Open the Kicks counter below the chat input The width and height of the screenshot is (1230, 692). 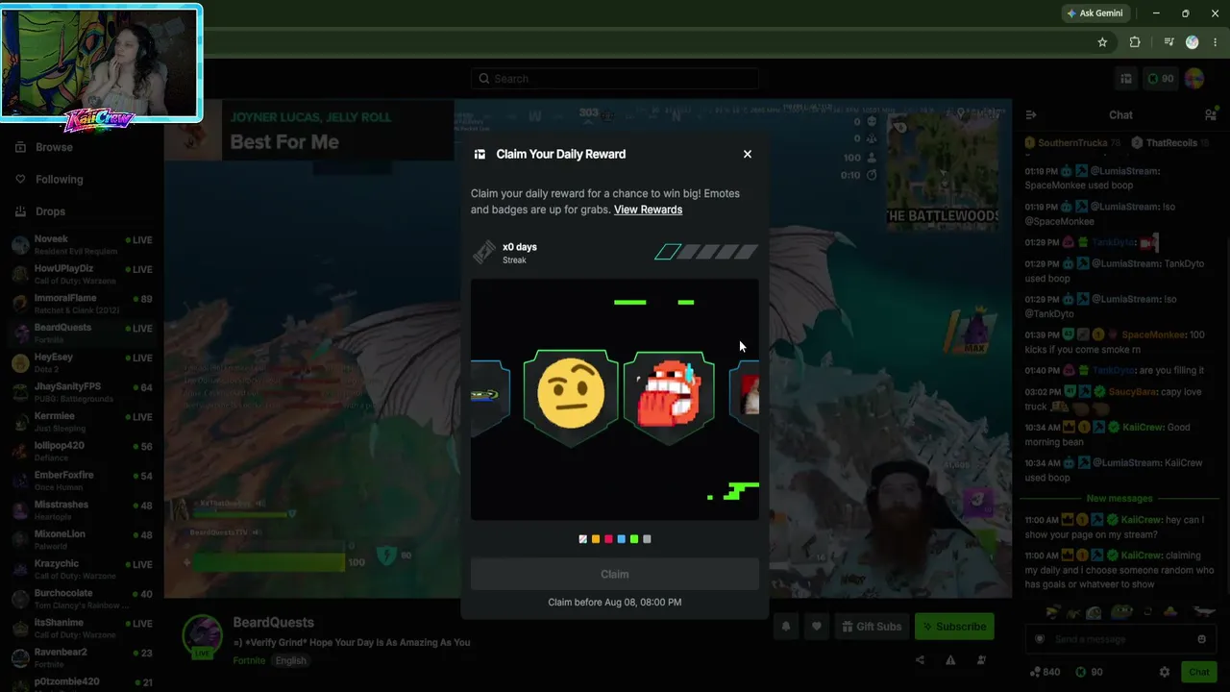(x=1089, y=672)
